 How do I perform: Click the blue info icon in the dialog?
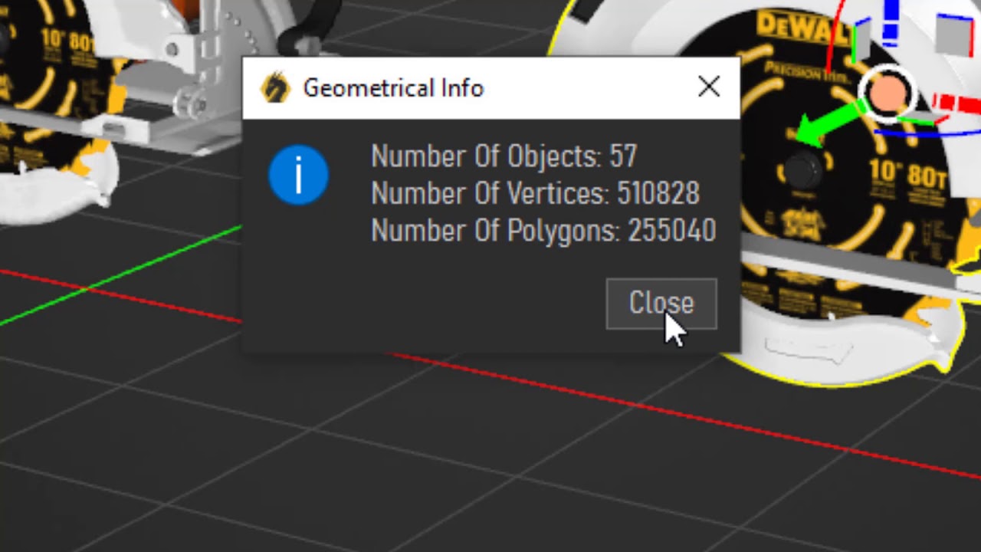[299, 175]
